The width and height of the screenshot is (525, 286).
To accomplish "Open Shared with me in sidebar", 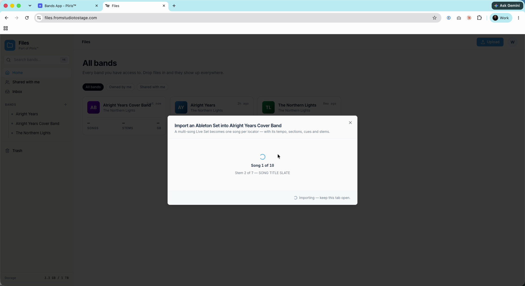I will click(37, 82).
